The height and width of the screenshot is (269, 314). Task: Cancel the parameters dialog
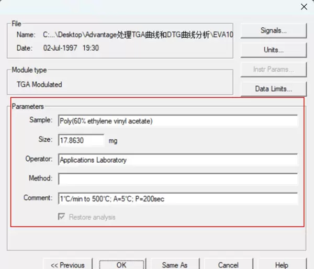click(228, 265)
